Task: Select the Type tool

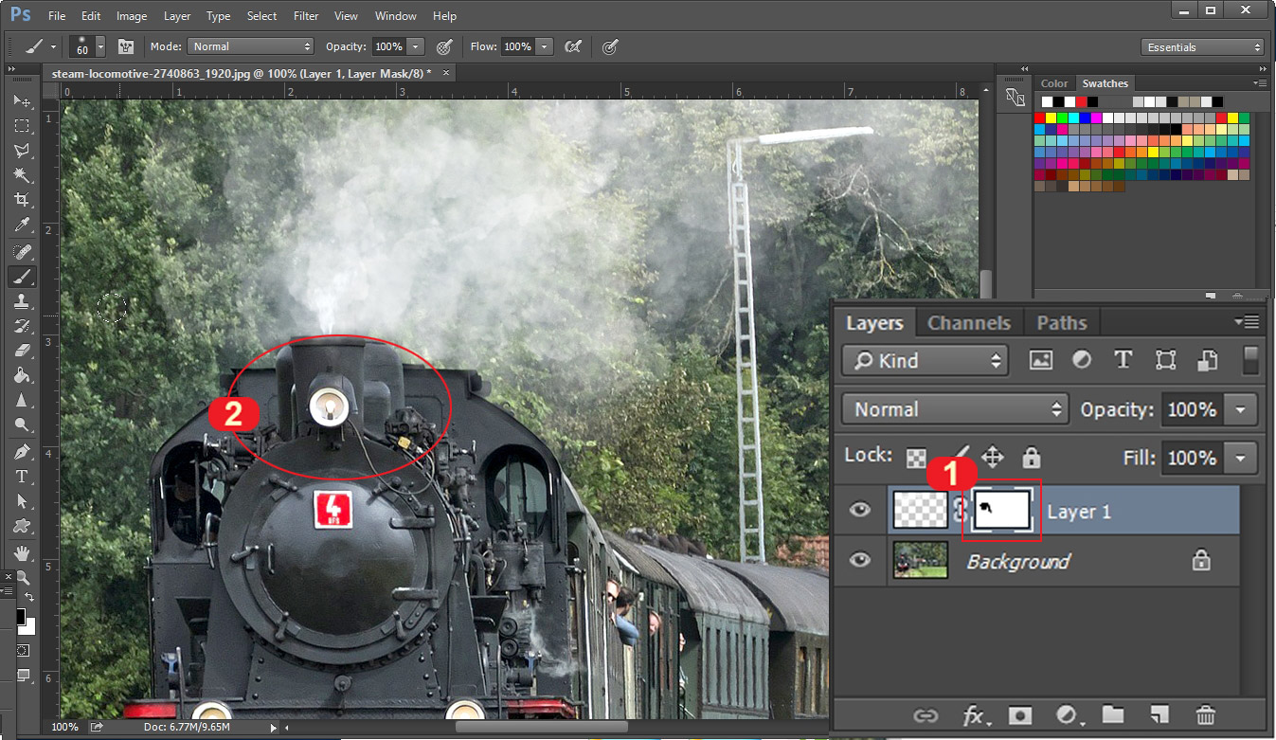Action: (x=22, y=477)
